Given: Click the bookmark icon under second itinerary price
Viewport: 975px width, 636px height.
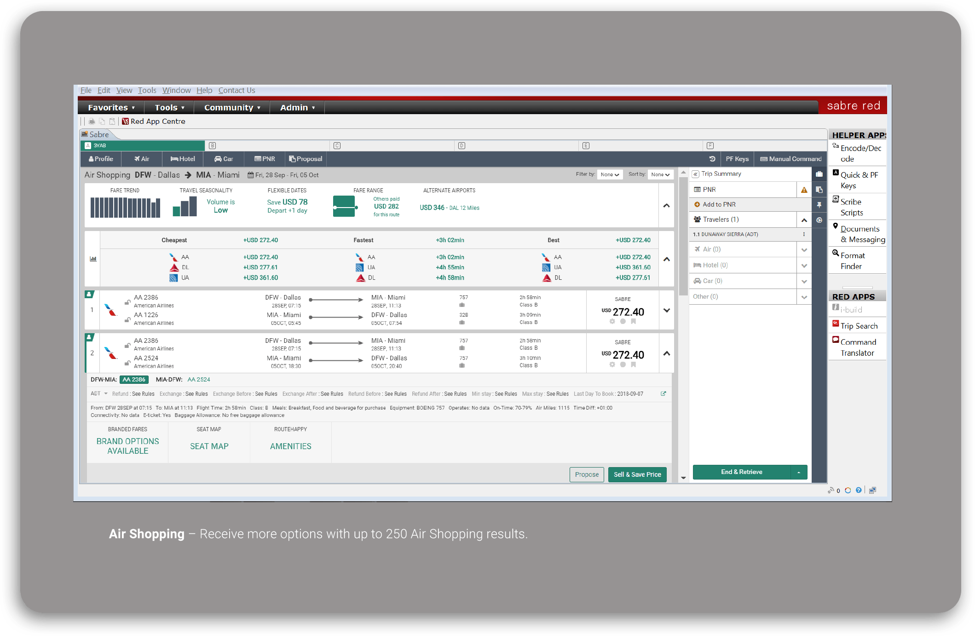Looking at the screenshot, I should pos(633,364).
